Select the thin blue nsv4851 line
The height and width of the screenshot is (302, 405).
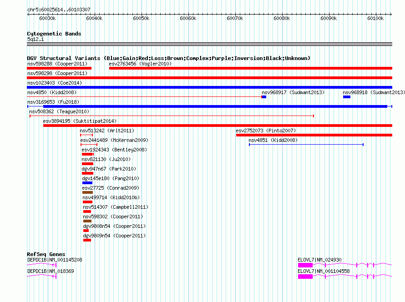306,145
